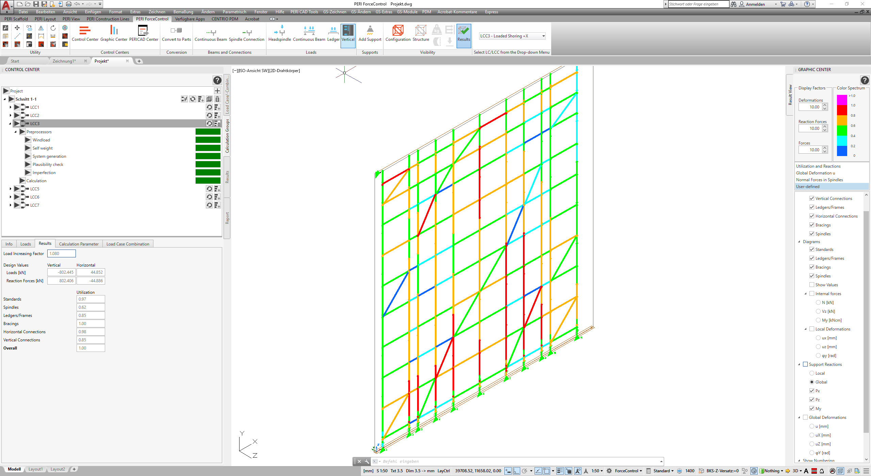This screenshot has height=476, width=871.
Task: Select Normal Forces in Spindles view
Action: [x=819, y=180]
